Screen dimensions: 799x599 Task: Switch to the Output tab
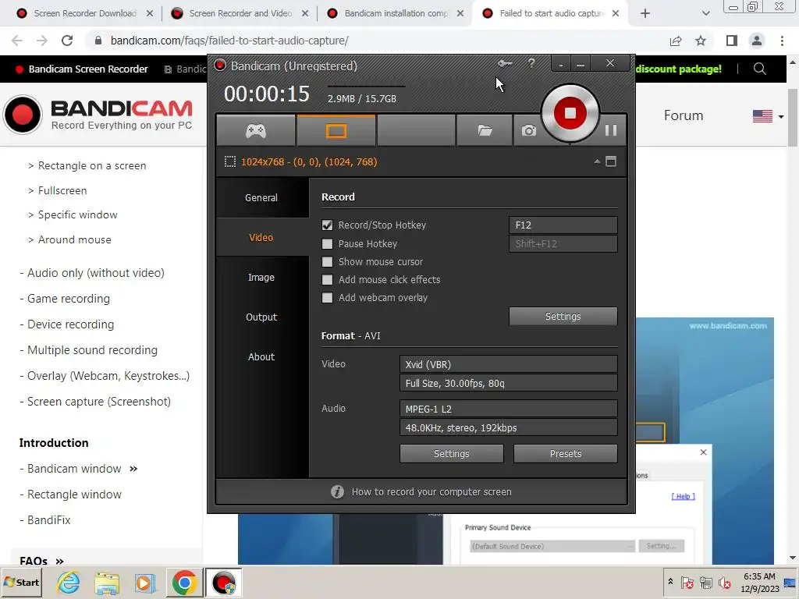(x=262, y=317)
